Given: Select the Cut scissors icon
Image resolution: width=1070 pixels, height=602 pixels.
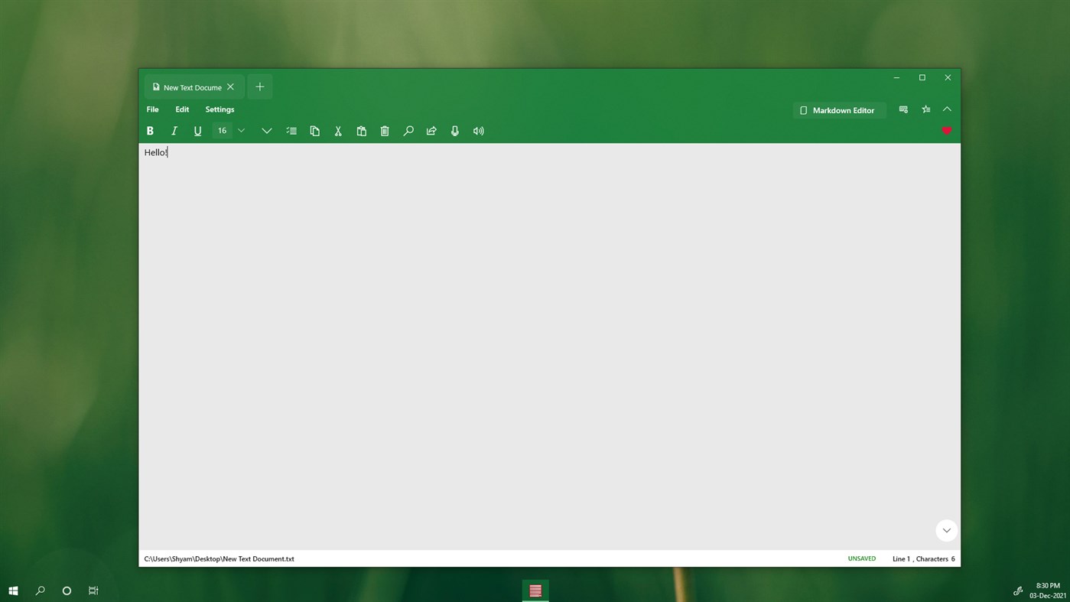Looking at the screenshot, I should [337, 130].
